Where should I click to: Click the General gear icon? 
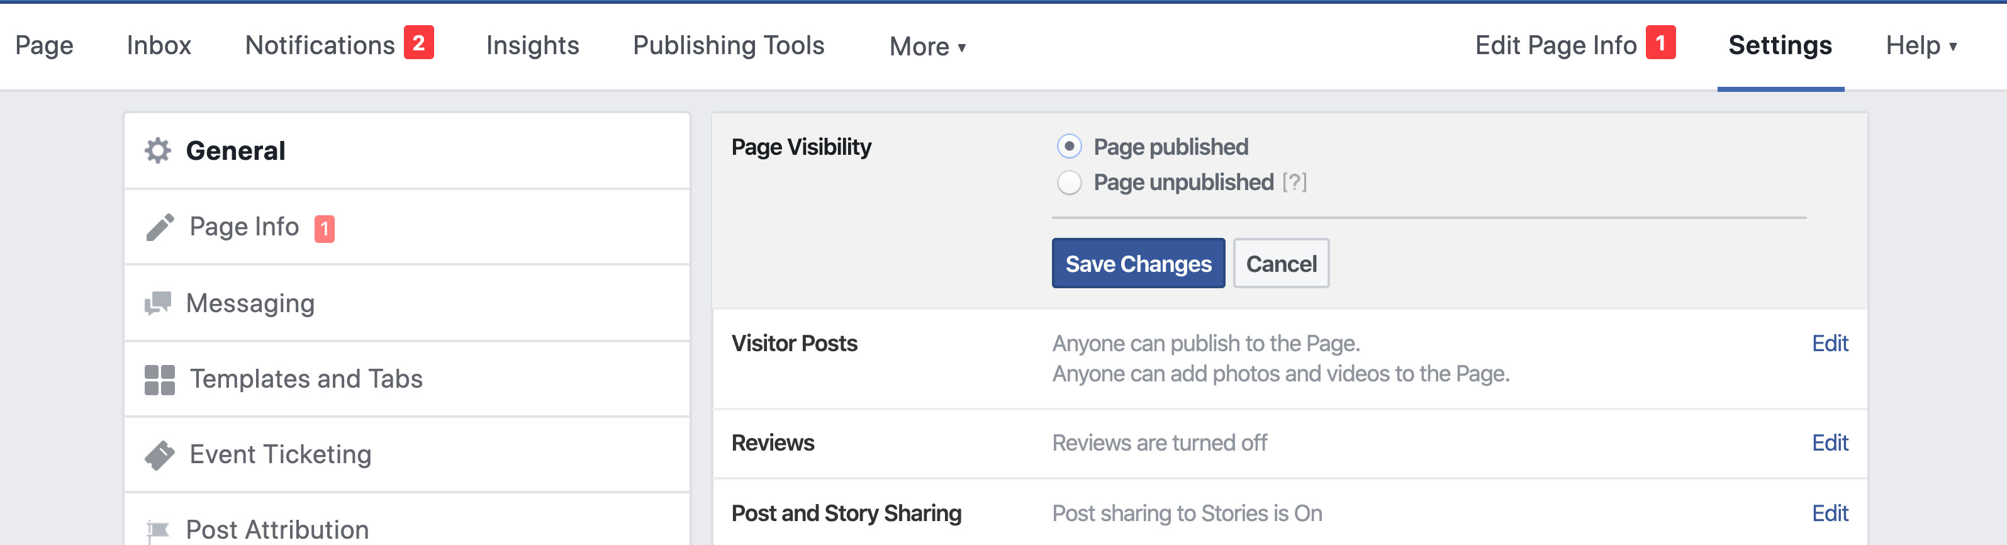point(157,150)
